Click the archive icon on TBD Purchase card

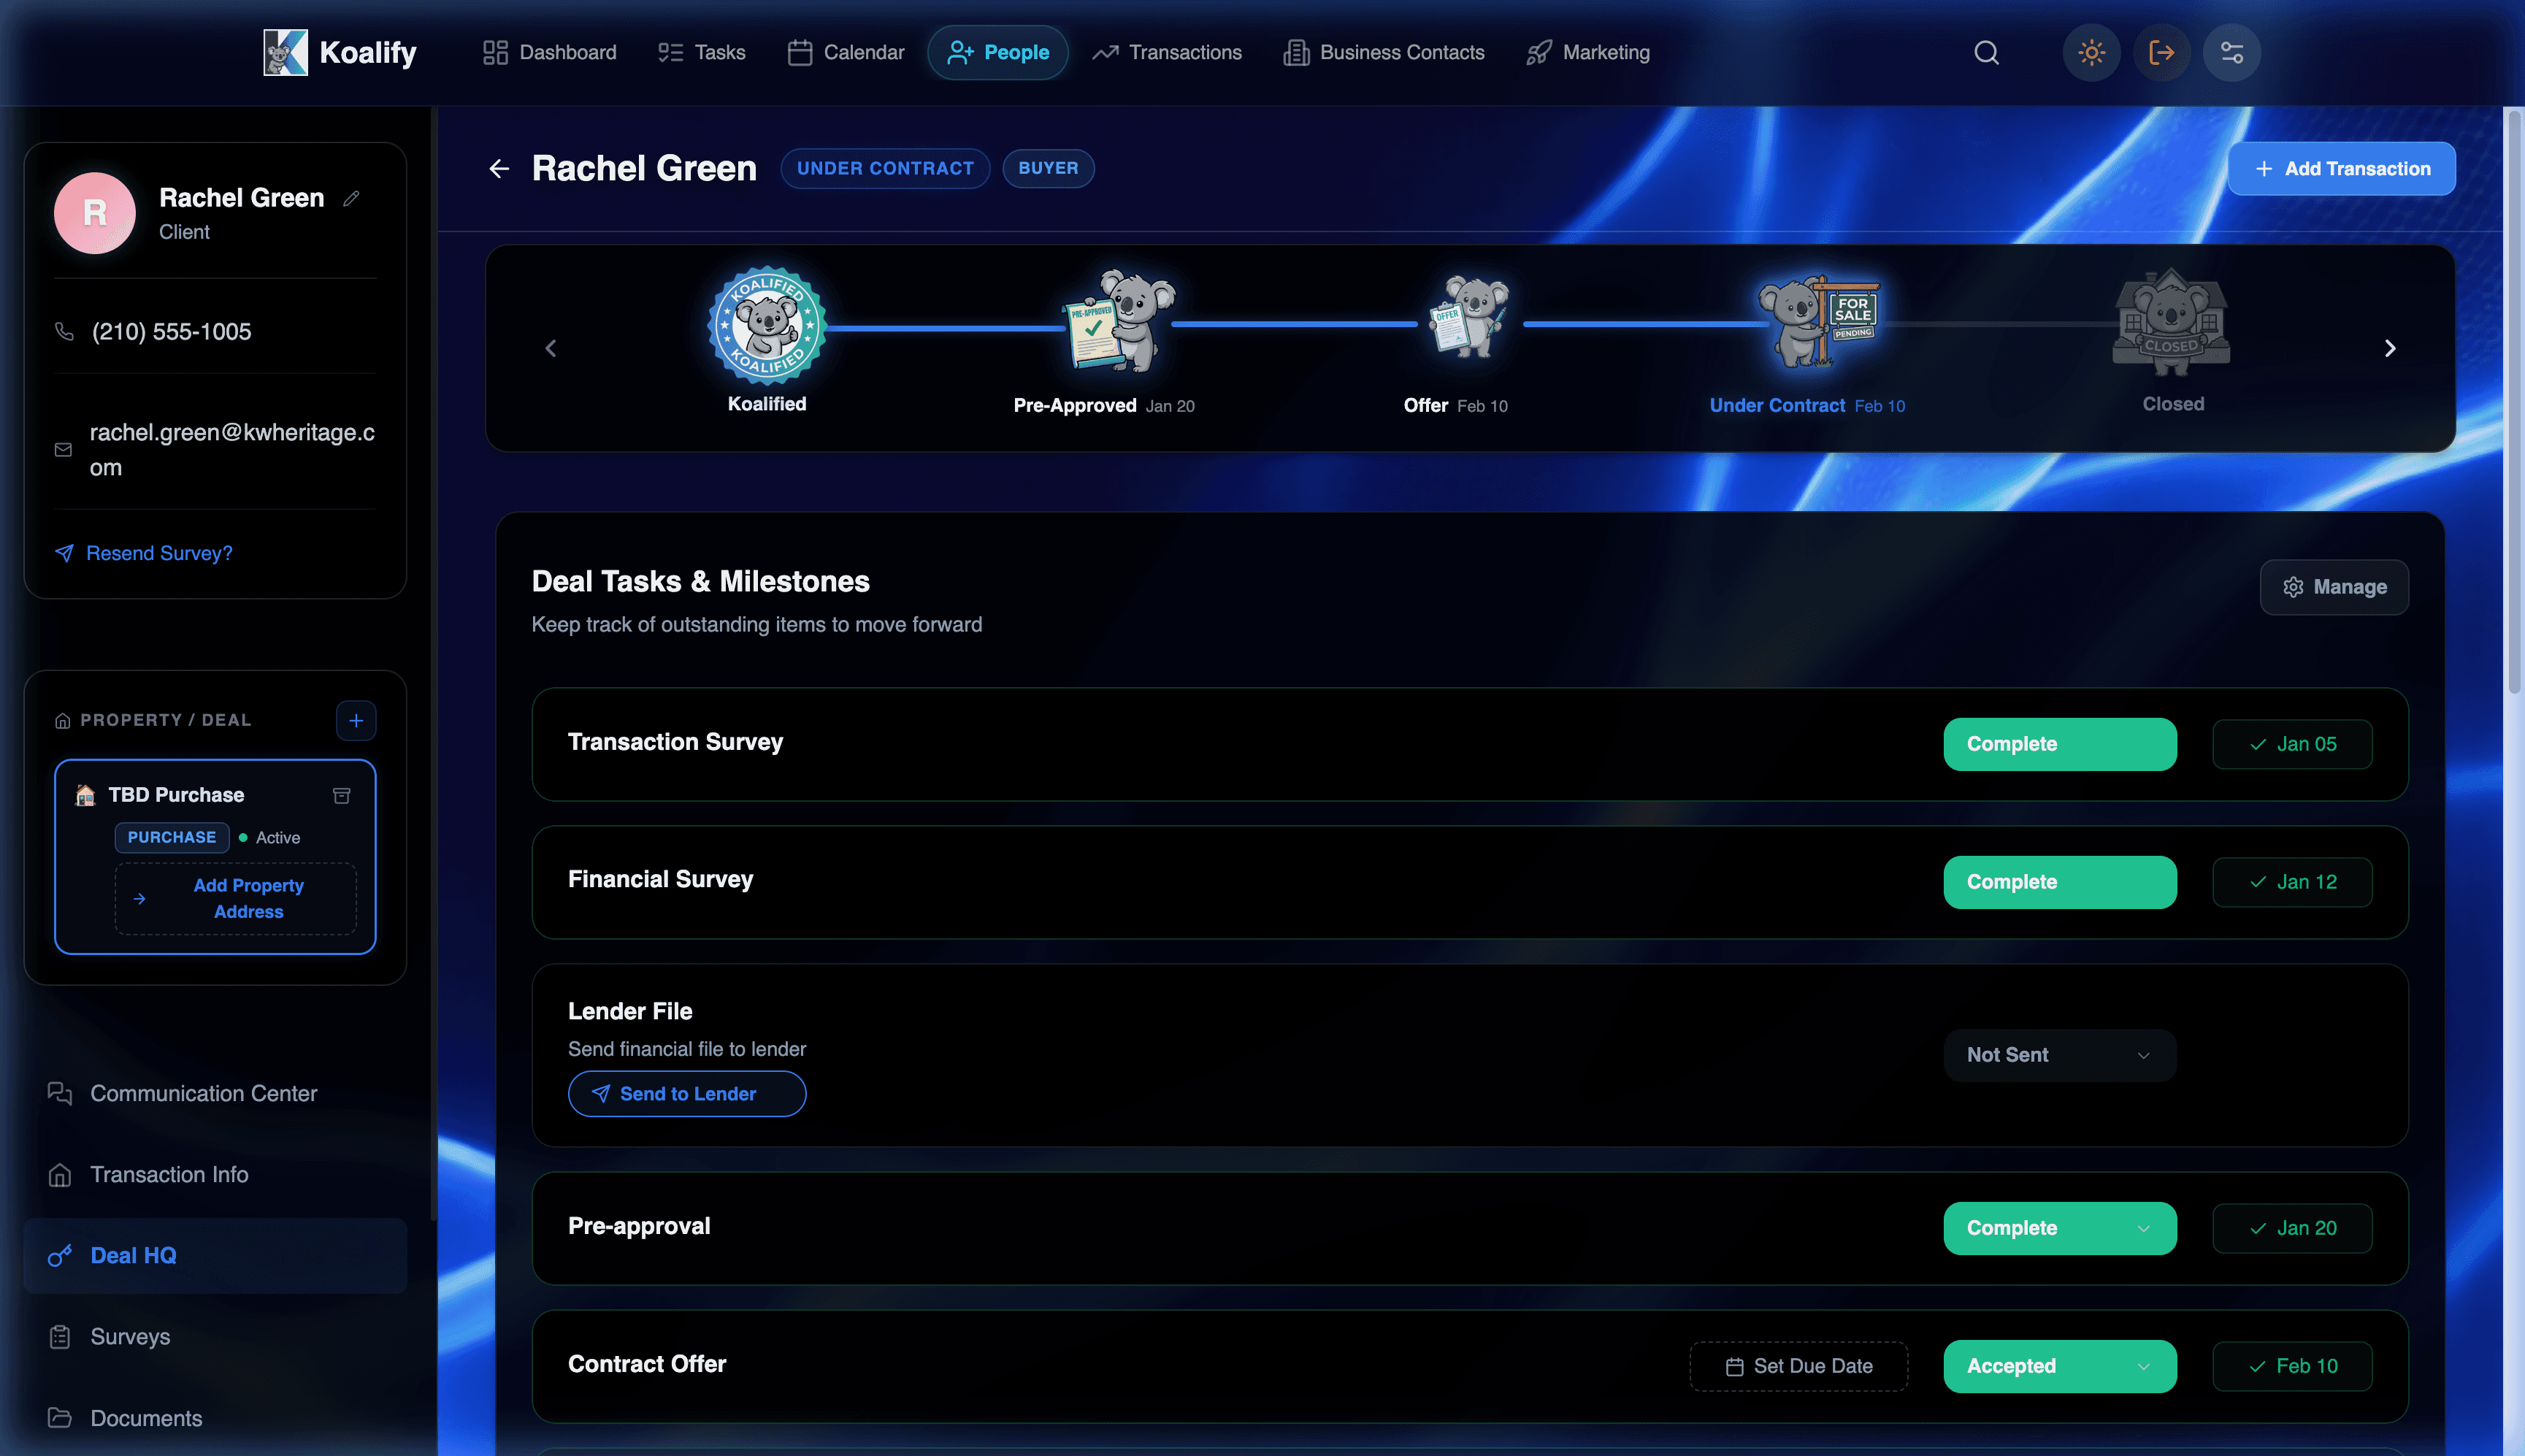341,794
